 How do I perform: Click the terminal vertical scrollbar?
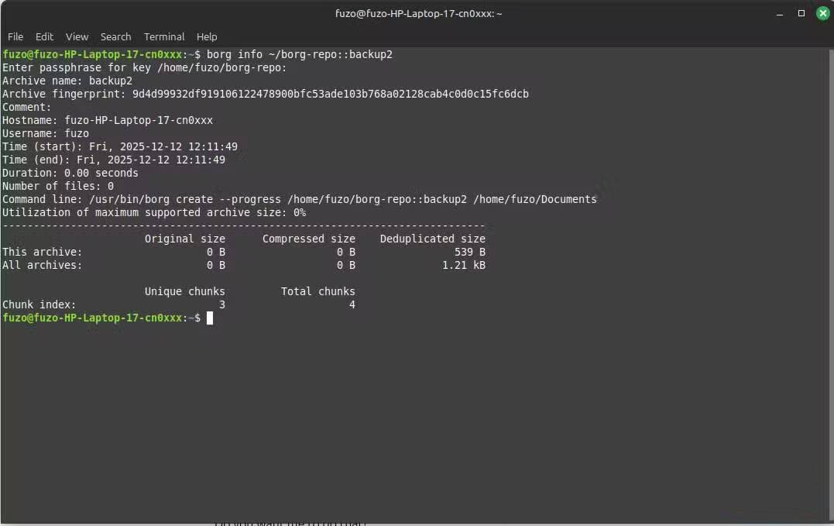pyautogui.click(x=831, y=285)
